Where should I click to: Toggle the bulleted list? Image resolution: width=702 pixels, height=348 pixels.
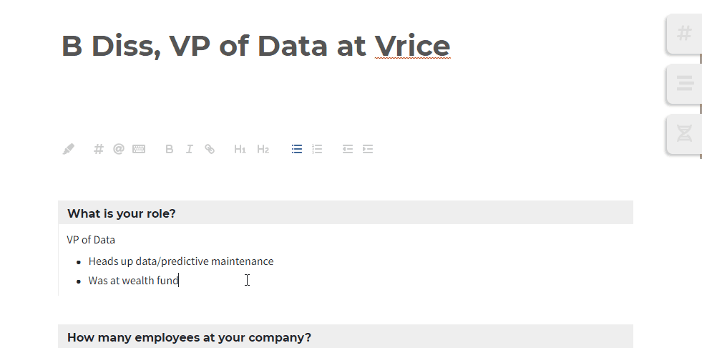[x=297, y=149]
